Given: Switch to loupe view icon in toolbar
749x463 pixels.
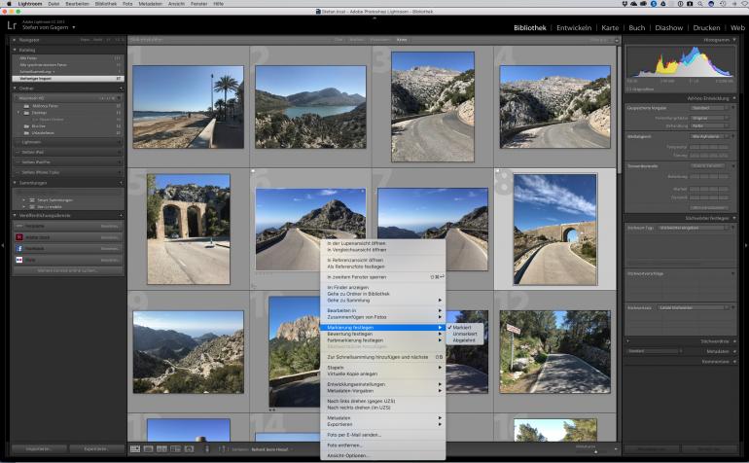Looking at the screenshot, I should tap(149, 449).
